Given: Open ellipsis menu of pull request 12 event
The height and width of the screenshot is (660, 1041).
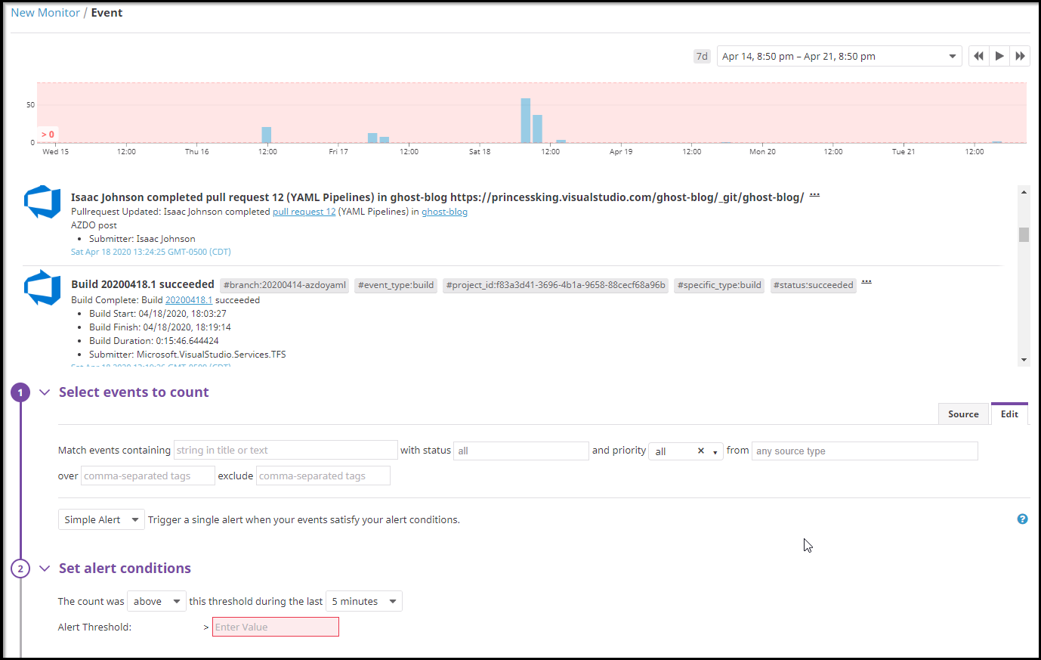Looking at the screenshot, I should [814, 195].
